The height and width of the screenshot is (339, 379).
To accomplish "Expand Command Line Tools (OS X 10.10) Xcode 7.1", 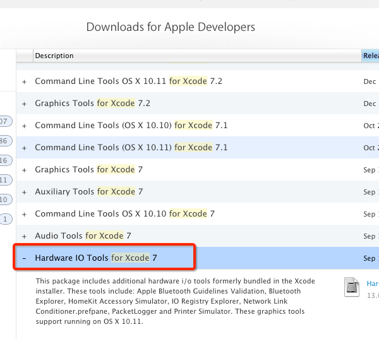I will click(24, 126).
